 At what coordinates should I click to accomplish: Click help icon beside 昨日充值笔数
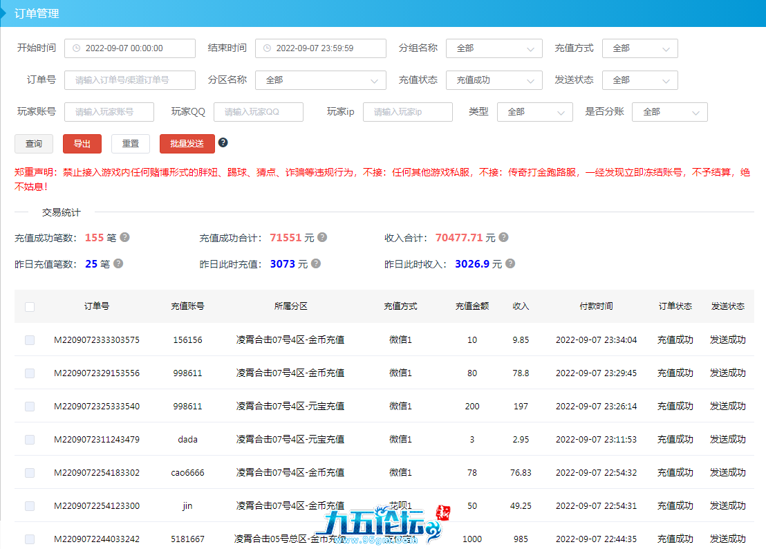(x=118, y=263)
